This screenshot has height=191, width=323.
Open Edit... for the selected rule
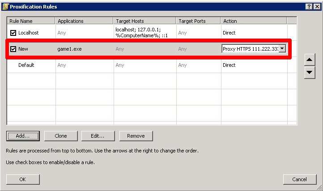pos(98,136)
